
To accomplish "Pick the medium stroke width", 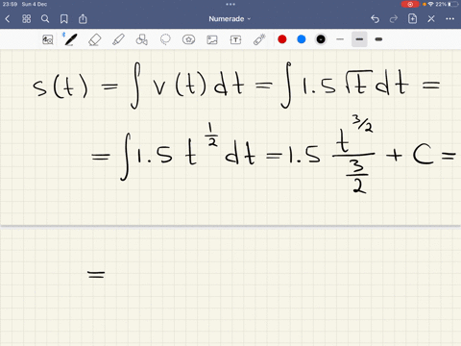I will [359, 39].
